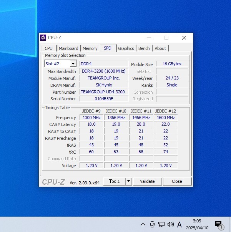Click the tRC value 74
The width and height of the screenshot is (231, 232).
[x=166, y=152]
